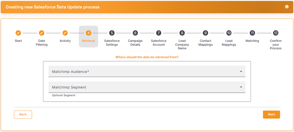Open step 7 Salesforce Account circle
This screenshot has height=132, width=294.
click(158, 33)
